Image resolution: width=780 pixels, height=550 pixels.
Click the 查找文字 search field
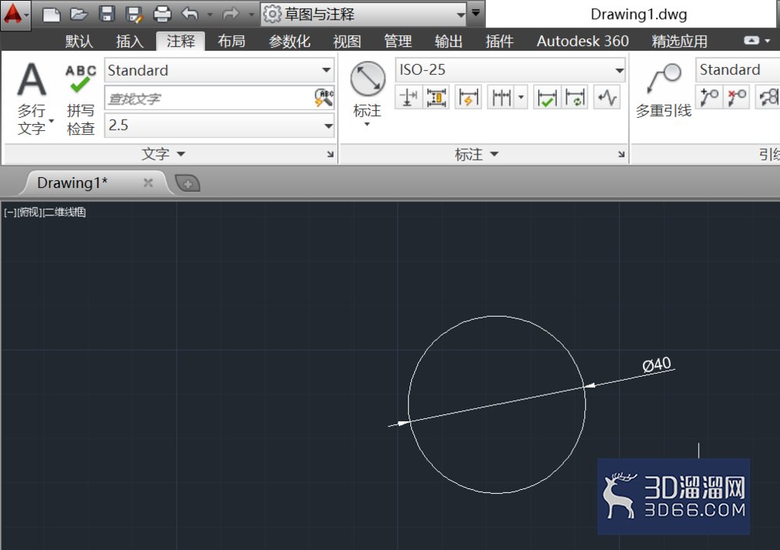209,98
